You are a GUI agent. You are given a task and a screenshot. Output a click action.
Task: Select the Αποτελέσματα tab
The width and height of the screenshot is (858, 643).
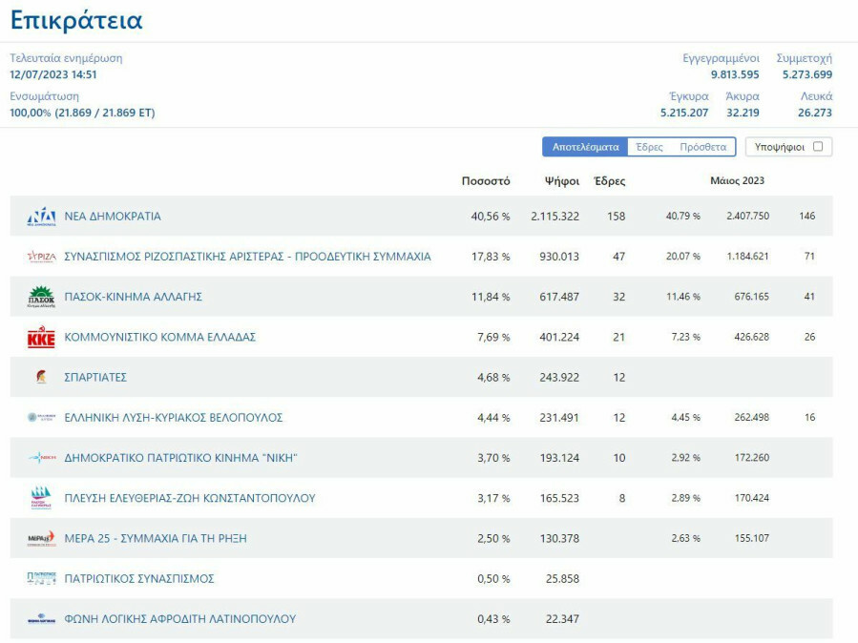[x=585, y=147]
